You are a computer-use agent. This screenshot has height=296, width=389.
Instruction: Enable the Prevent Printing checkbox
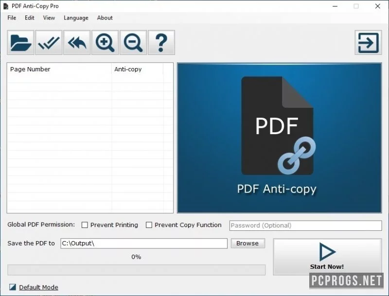pos(85,225)
